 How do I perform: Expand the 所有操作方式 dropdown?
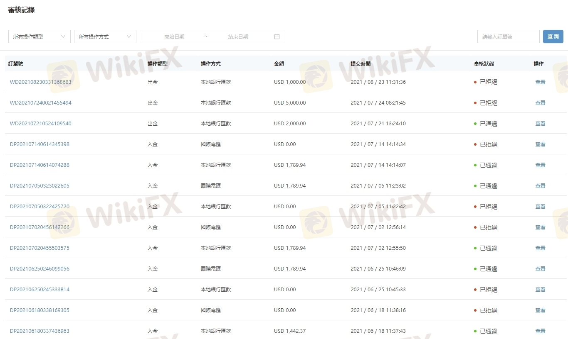pos(105,37)
